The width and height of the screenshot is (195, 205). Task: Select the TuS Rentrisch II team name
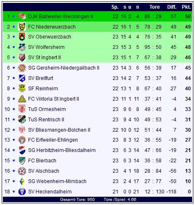tap(46, 120)
